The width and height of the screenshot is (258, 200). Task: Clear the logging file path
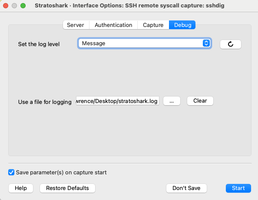coord(200,101)
